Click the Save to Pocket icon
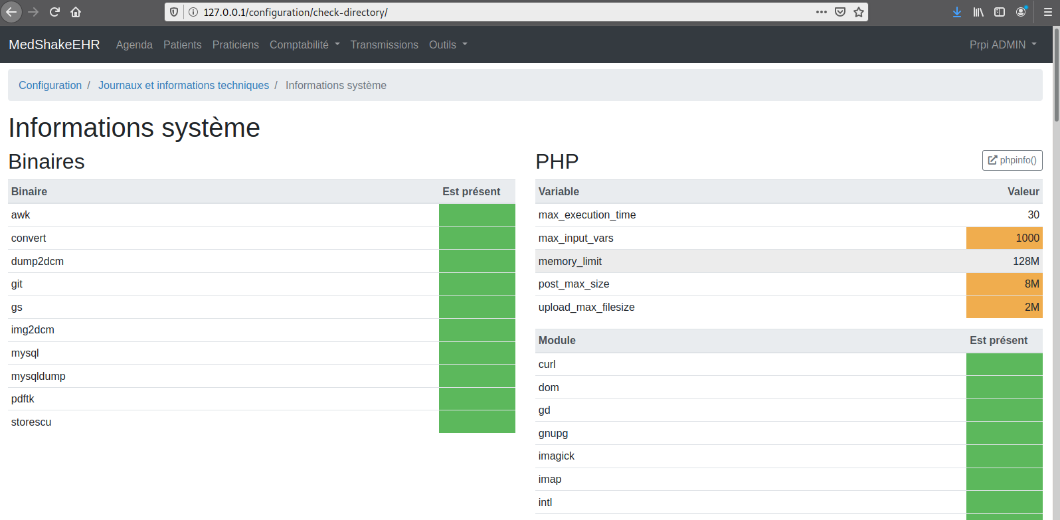1060x520 pixels. point(840,12)
